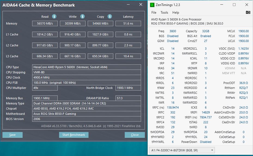Click Chipset field AMD B550

pyautogui.click(x=87, y=109)
